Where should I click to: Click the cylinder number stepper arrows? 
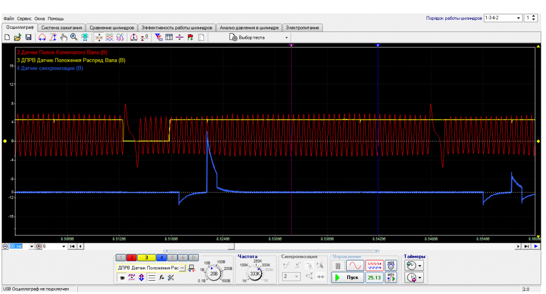[534, 18]
